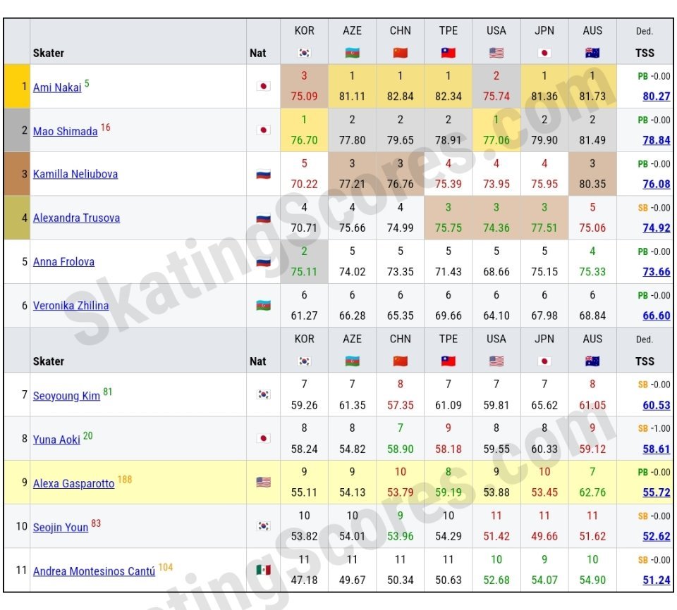Click the KOR judge score 75.11 for Anna Frolova
677x610 pixels.
(304, 272)
